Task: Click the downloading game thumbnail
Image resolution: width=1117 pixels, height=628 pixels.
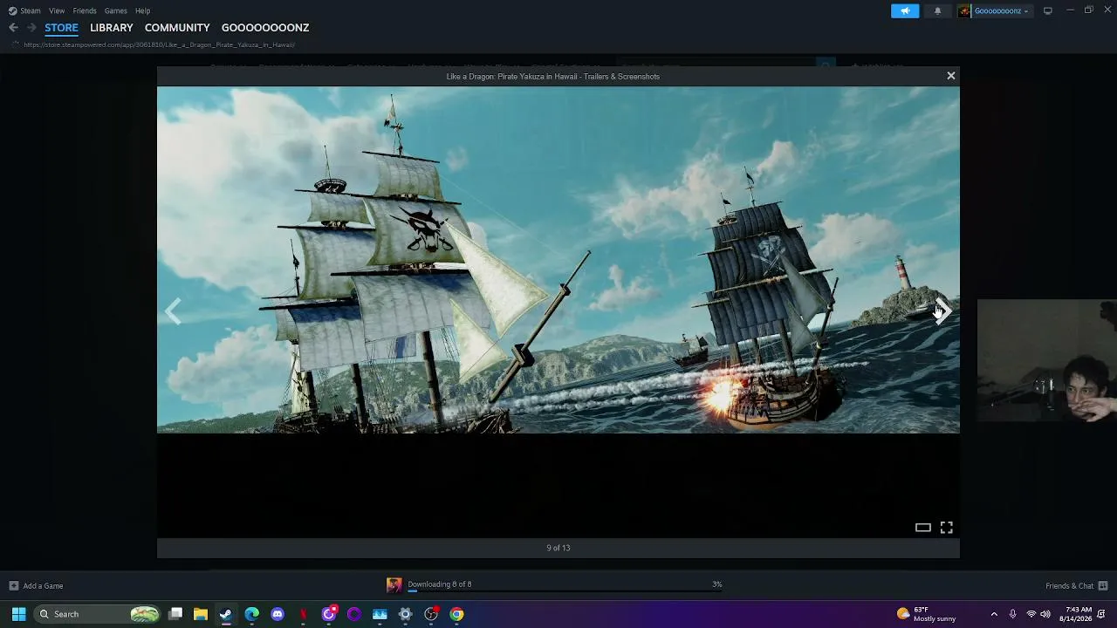Action: [394, 585]
